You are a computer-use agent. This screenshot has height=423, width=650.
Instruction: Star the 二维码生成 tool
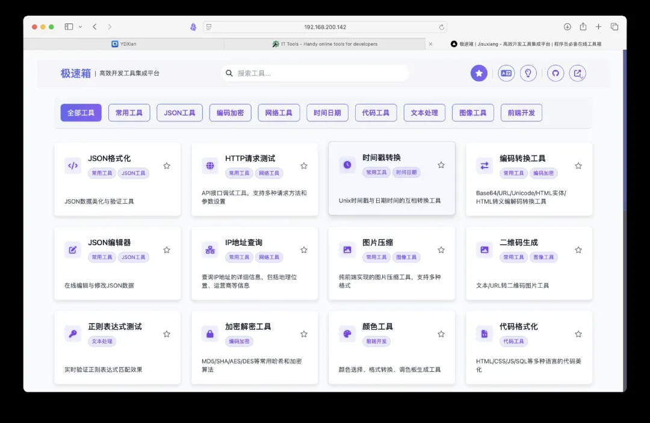578,250
